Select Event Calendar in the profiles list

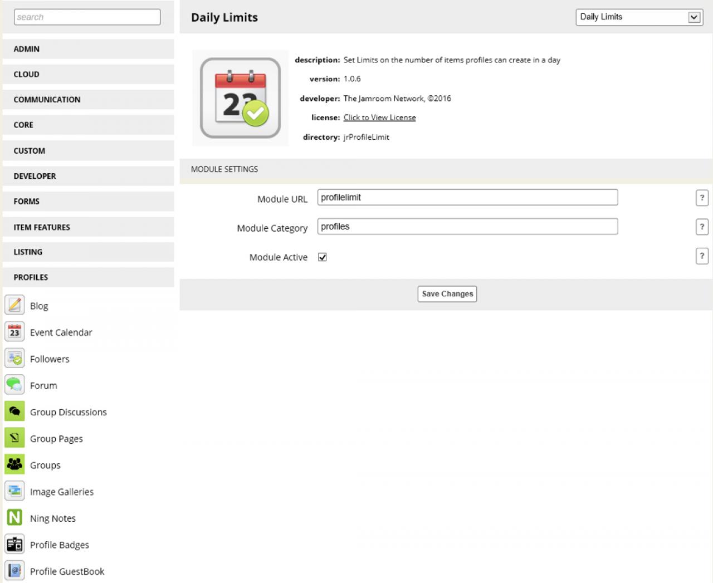[x=61, y=332]
